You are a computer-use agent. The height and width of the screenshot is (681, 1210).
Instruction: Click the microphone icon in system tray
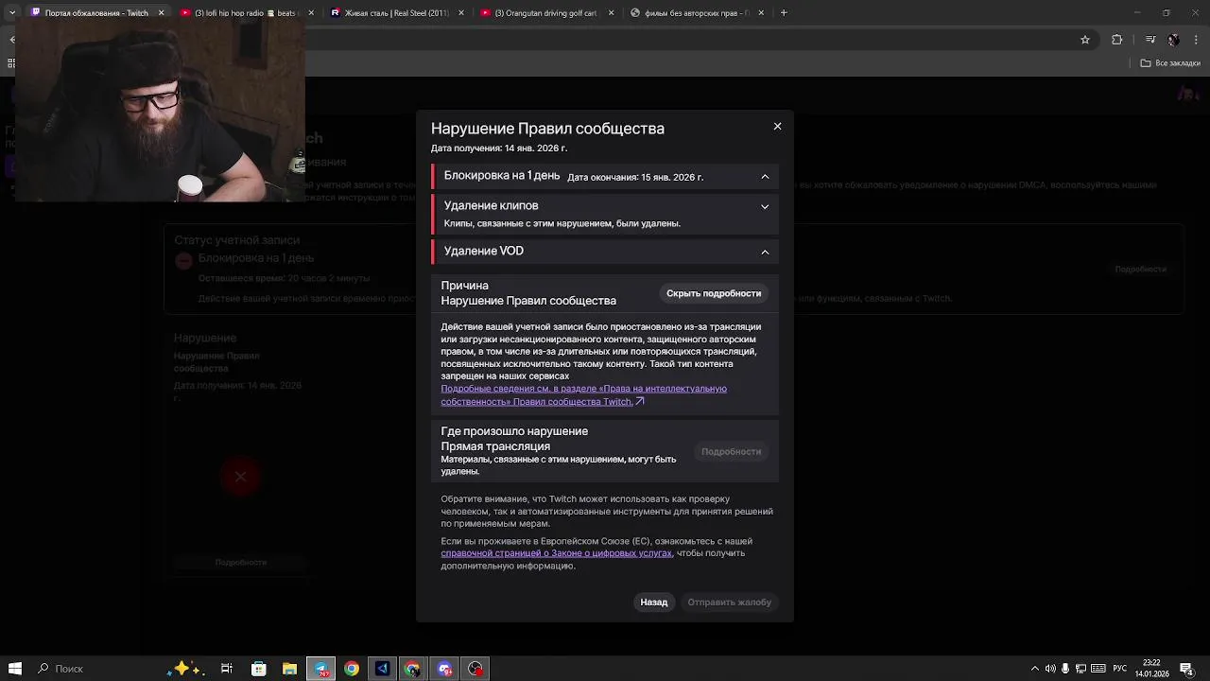[1065, 669]
